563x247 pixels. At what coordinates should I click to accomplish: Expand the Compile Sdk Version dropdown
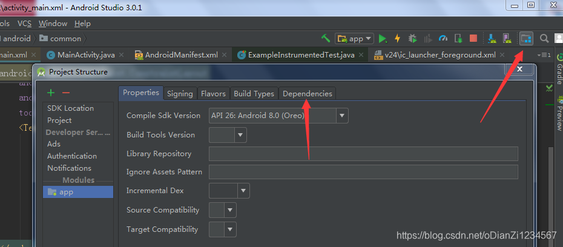(342, 116)
